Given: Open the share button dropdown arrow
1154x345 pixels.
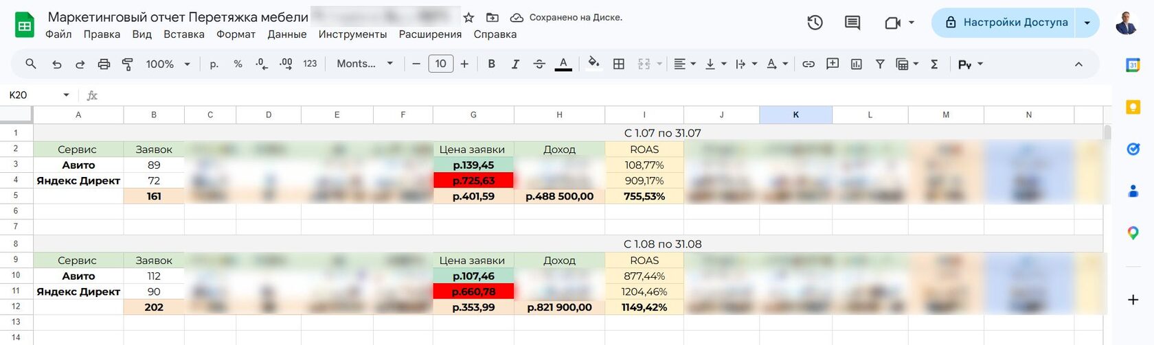Looking at the screenshot, I should coord(1087,23).
